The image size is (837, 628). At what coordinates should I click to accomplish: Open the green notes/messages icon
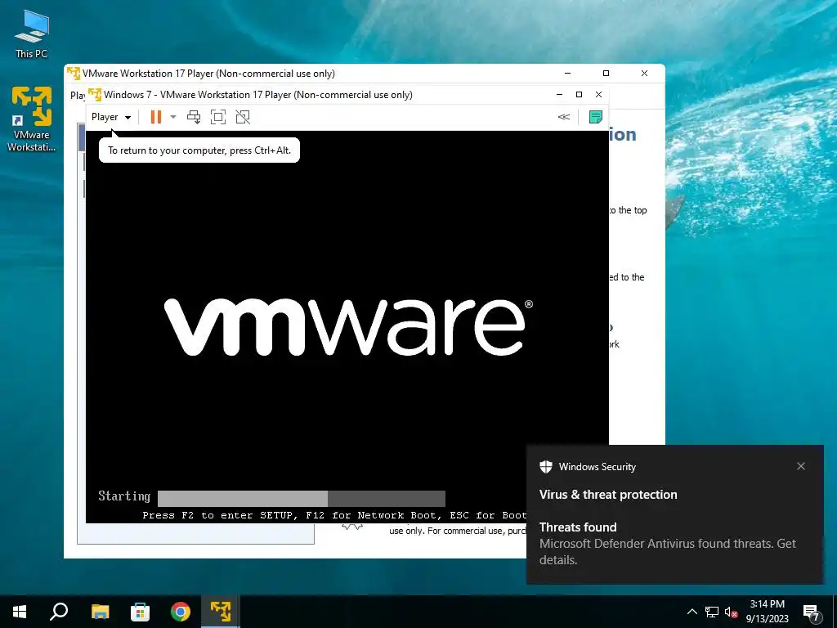tap(596, 117)
